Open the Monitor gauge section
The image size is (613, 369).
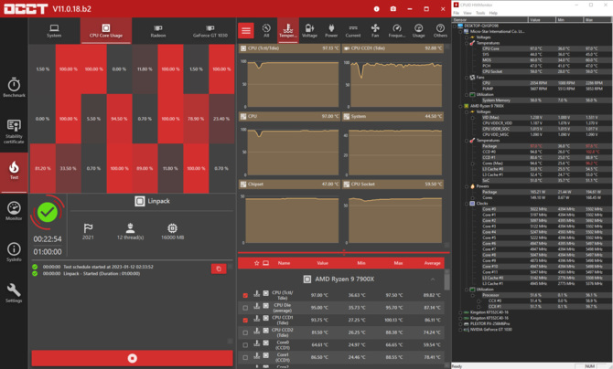coord(14,211)
